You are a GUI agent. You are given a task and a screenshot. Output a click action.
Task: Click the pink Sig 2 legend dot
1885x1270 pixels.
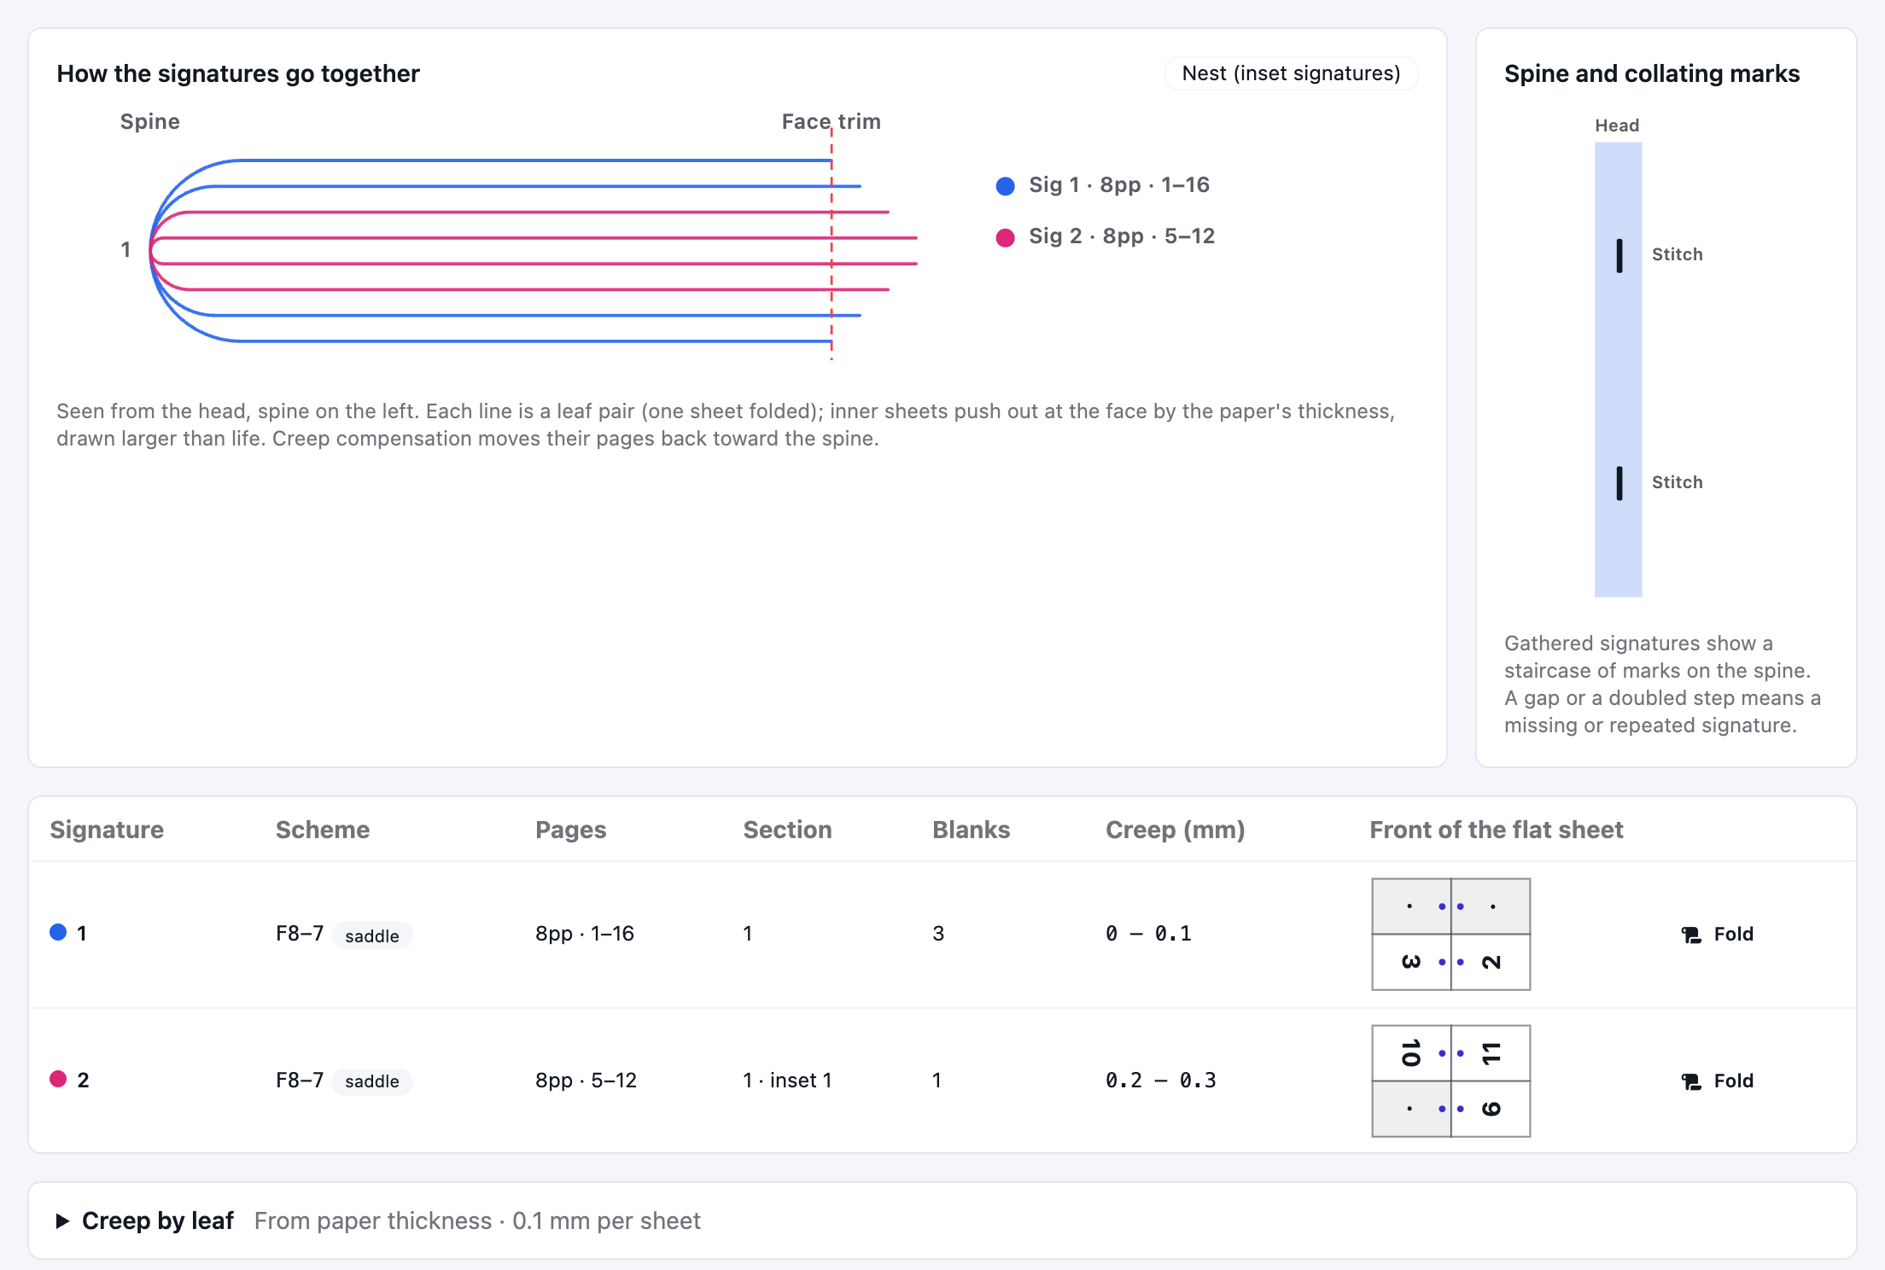[x=1006, y=237]
